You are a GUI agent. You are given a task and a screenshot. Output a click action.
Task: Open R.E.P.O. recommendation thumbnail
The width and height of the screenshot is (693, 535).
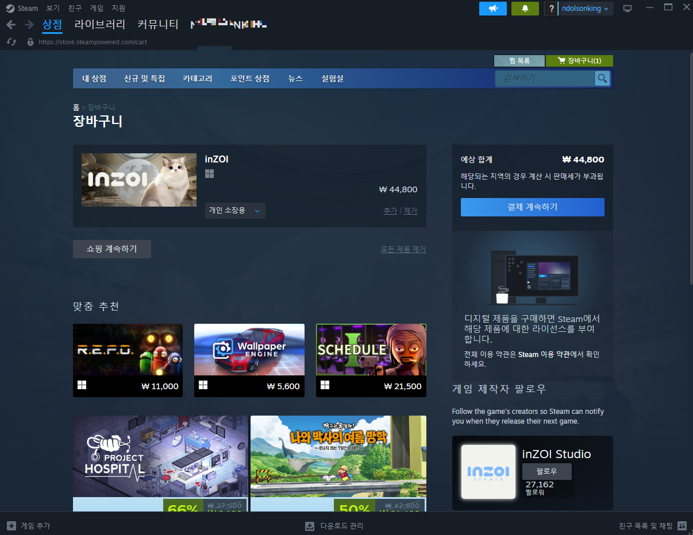click(128, 350)
